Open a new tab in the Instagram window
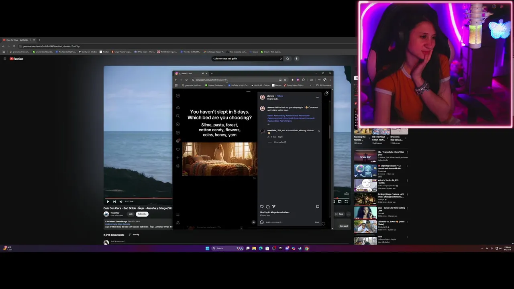514x289 pixels. click(212, 73)
